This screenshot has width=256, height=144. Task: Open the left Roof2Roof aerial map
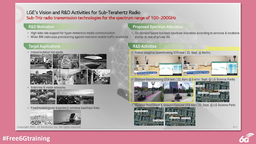[x=149, y=116]
